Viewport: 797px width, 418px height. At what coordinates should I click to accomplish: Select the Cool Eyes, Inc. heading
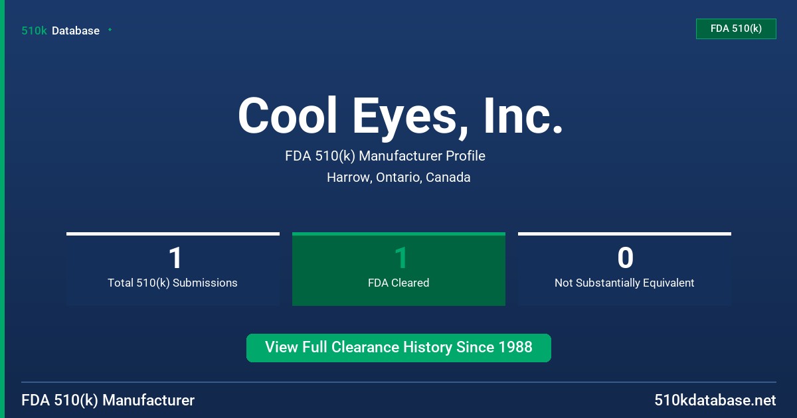[x=400, y=115]
